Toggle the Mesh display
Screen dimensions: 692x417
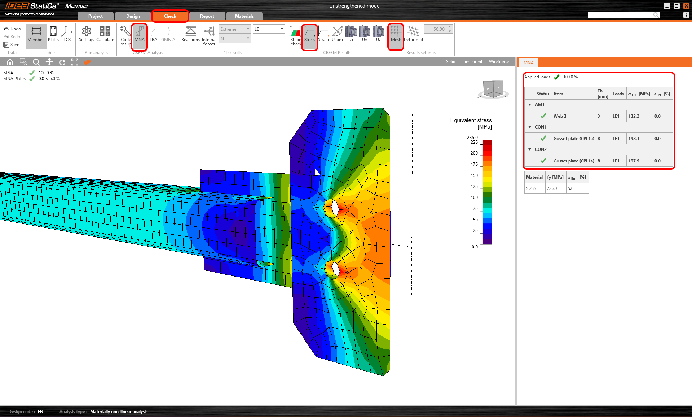pyautogui.click(x=396, y=34)
